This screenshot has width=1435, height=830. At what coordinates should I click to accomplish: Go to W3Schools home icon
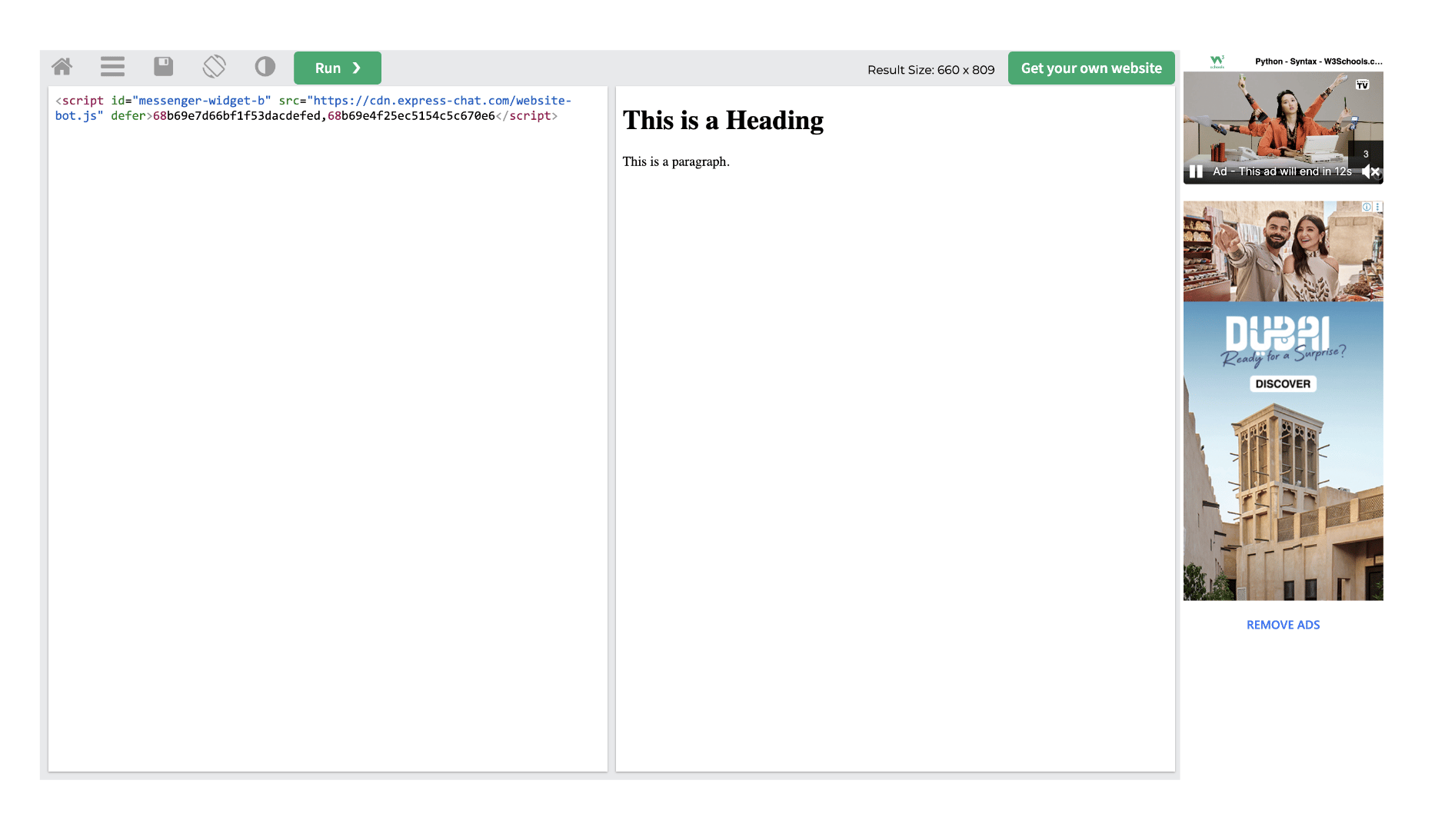[x=62, y=68]
